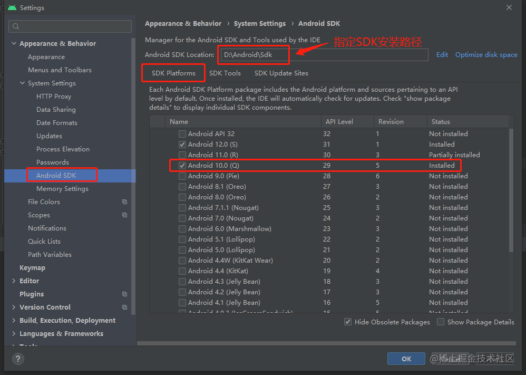Viewport: 526px width, 375px height.
Task: Switch to the SDK Platforms tab
Action: [173, 73]
